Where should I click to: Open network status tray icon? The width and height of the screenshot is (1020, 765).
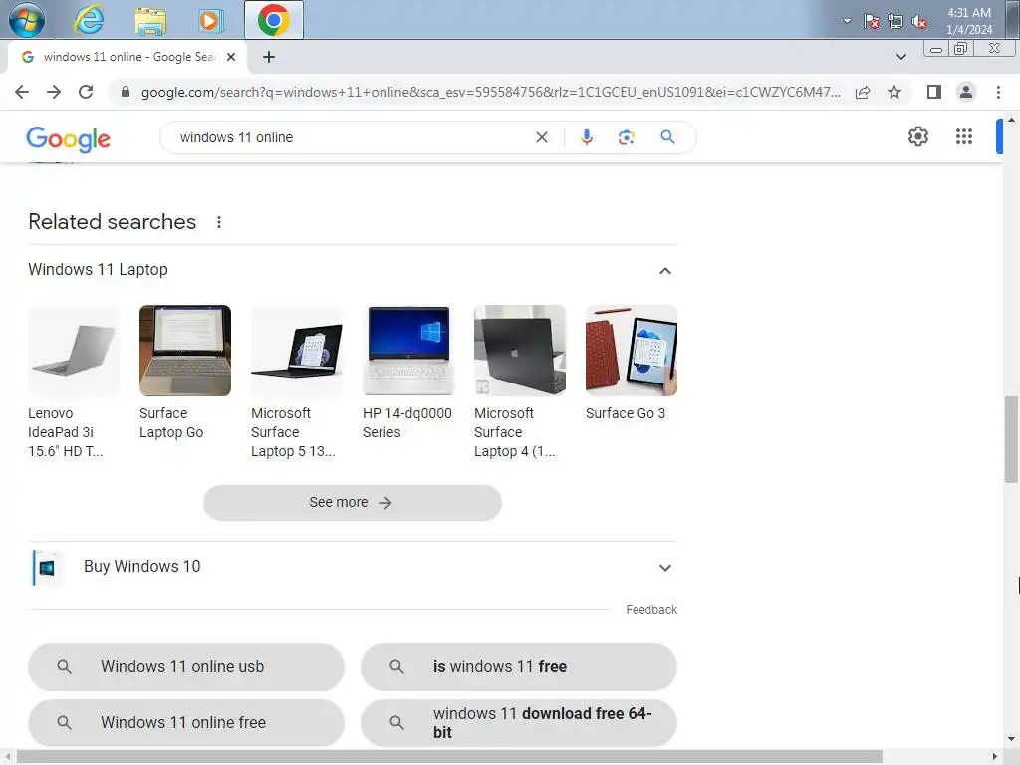click(x=895, y=21)
